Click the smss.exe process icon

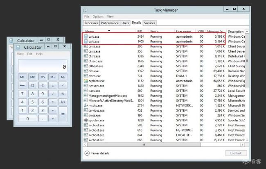pos(86,115)
